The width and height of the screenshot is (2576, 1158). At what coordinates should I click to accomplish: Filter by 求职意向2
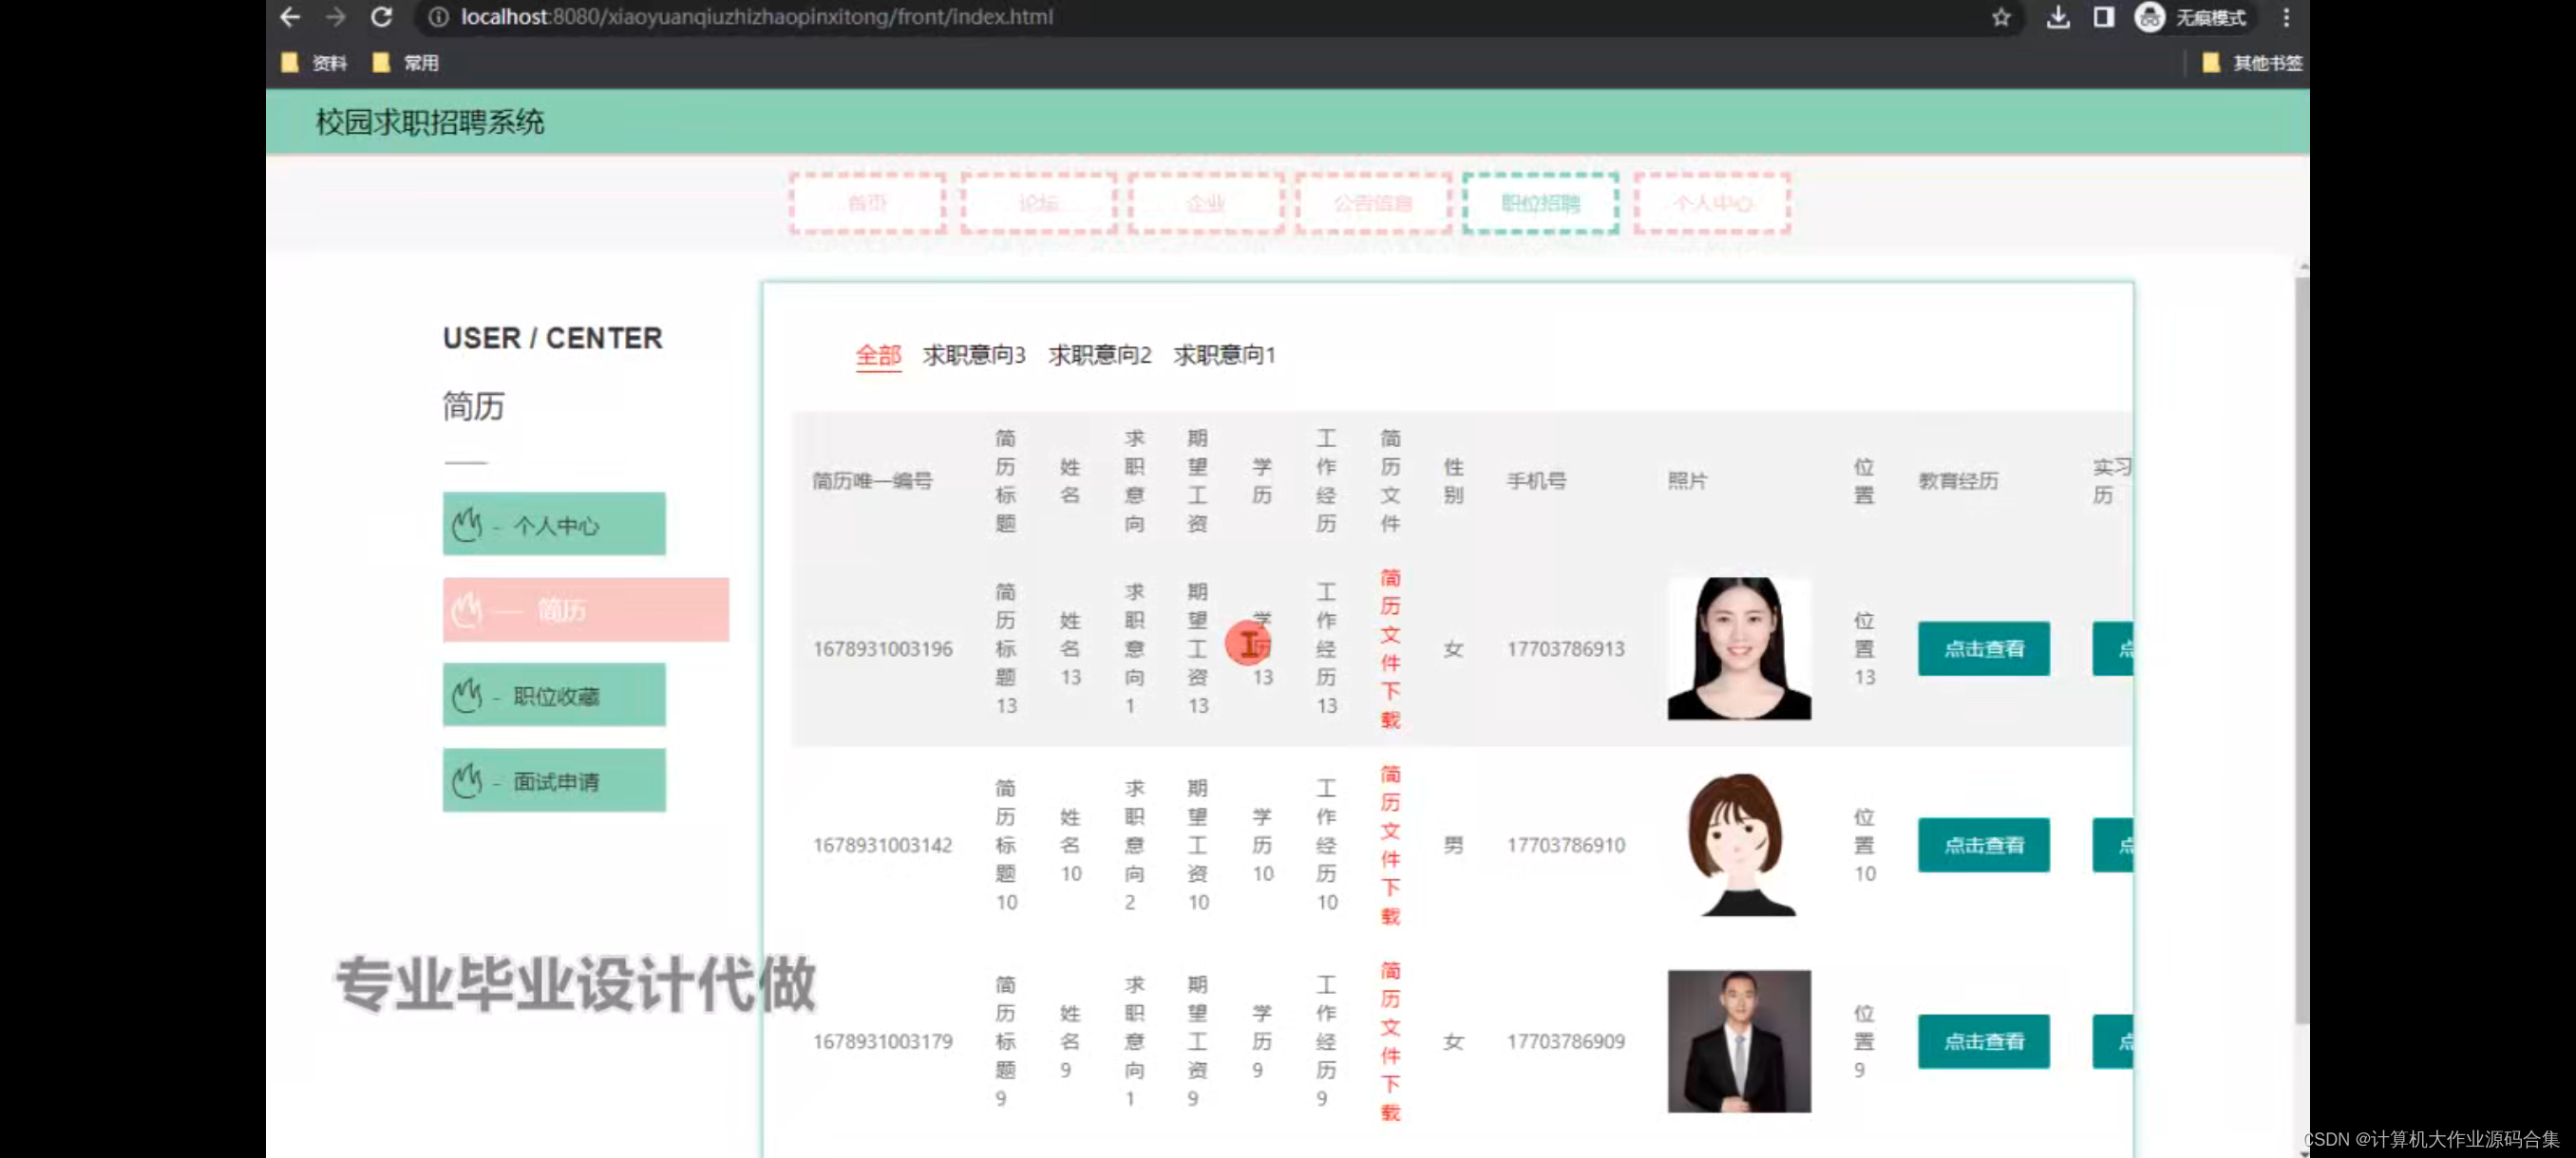1100,356
